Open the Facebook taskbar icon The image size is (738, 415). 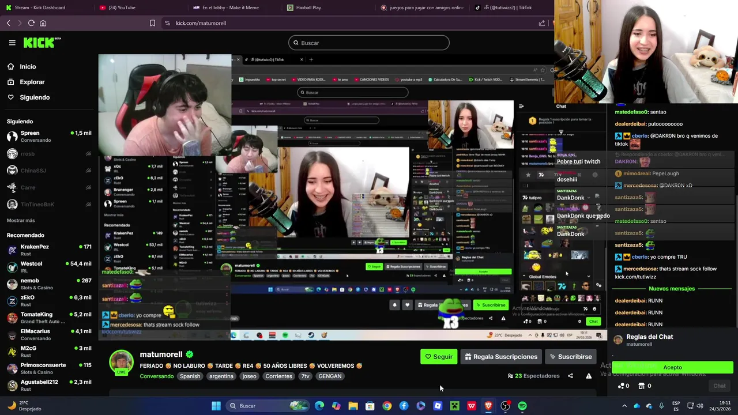click(404, 406)
